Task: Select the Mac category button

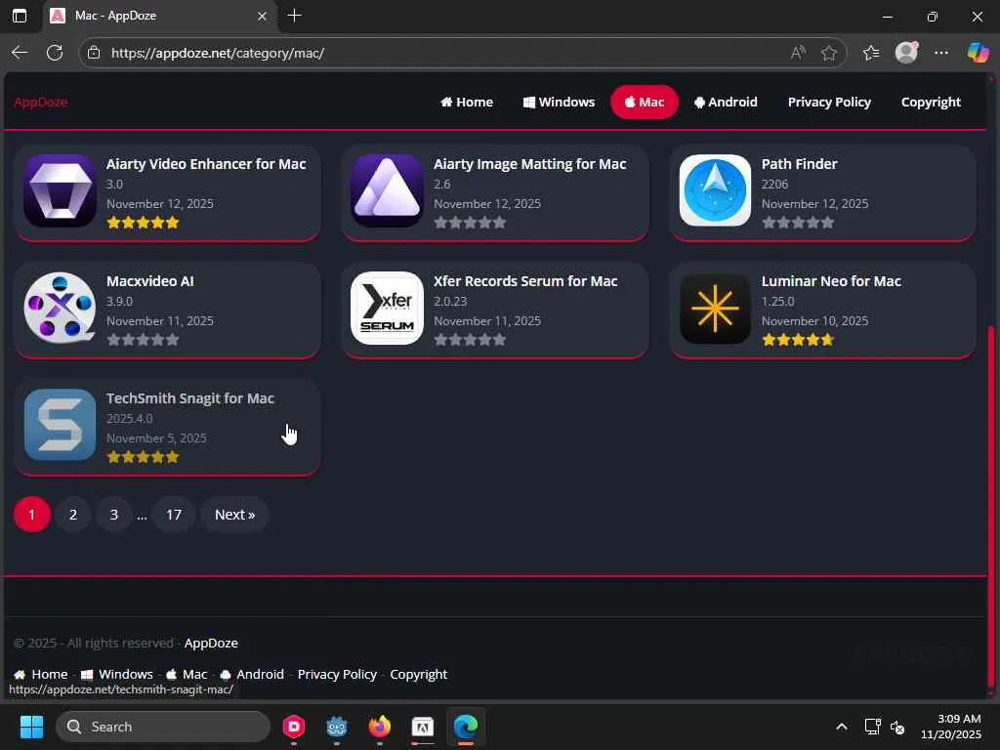Action: click(x=645, y=102)
